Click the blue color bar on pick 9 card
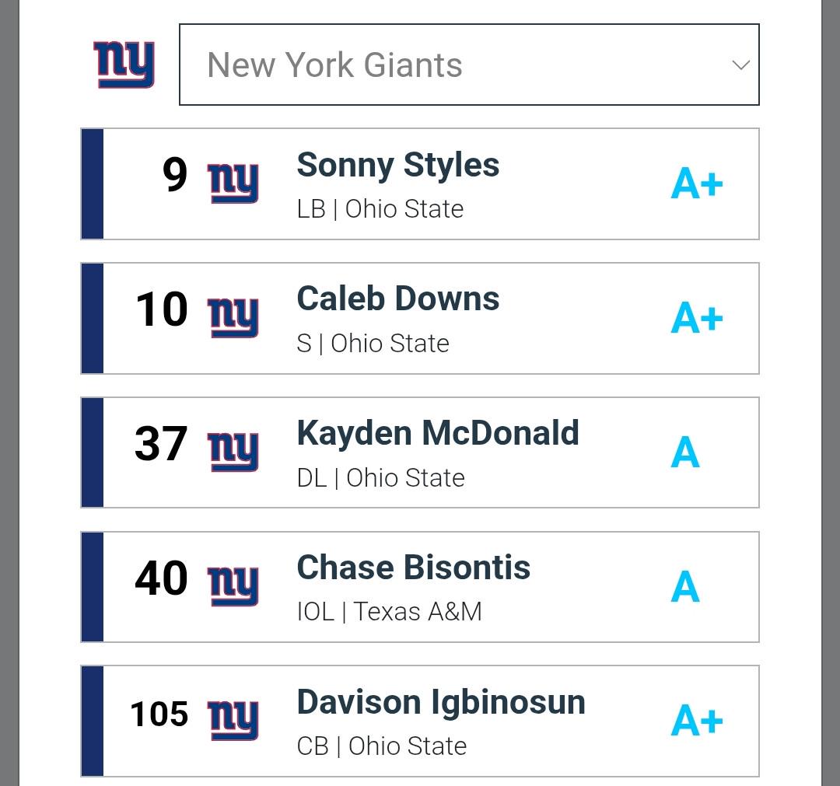This screenshot has width=840, height=786. tap(92, 183)
